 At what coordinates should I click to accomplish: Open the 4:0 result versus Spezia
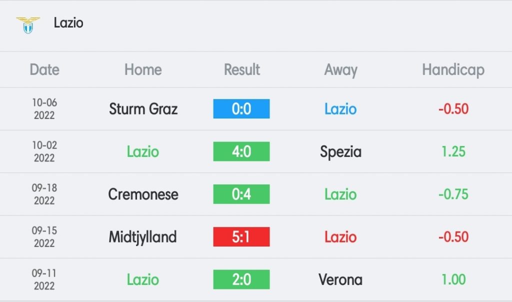click(x=241, y=151)
